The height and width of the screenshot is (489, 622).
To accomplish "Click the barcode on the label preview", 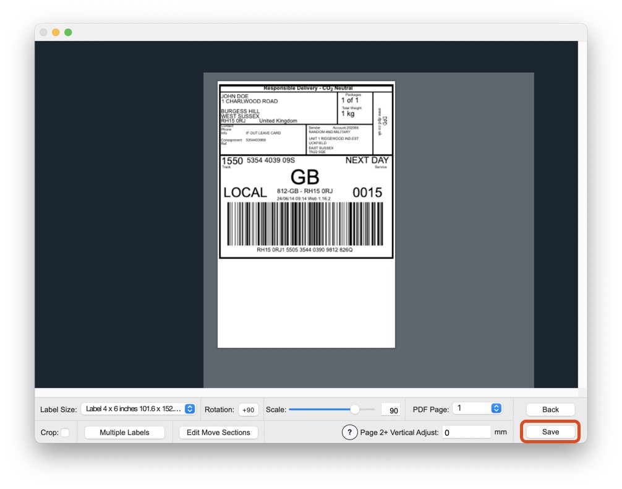I will (305, 223).
